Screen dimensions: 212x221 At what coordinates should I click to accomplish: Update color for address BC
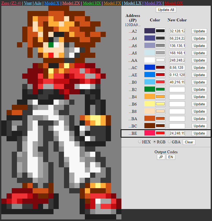pyautogui.click(x=199, y=126)
